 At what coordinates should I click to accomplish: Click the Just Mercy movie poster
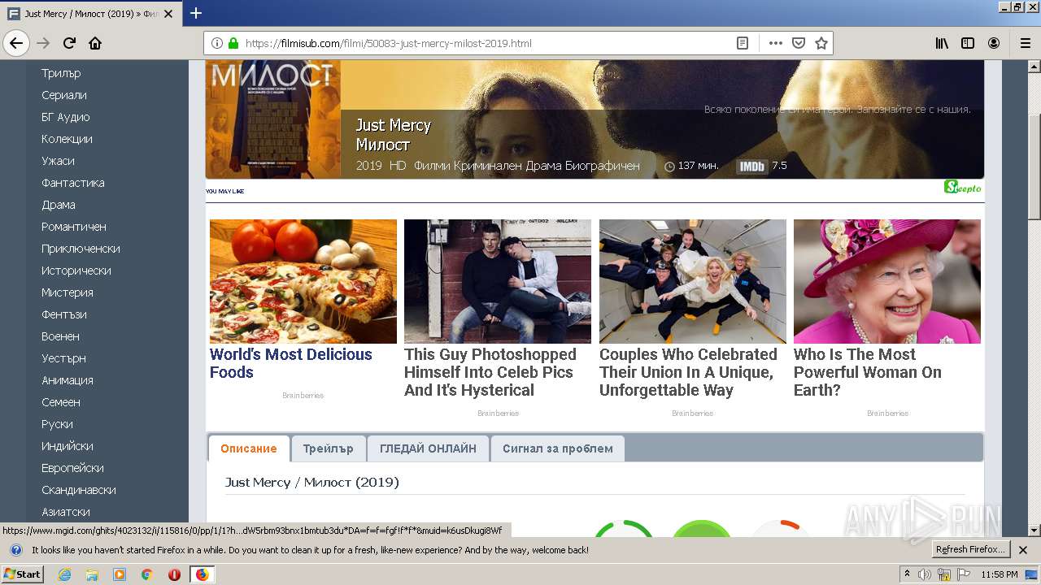point(272,119)
